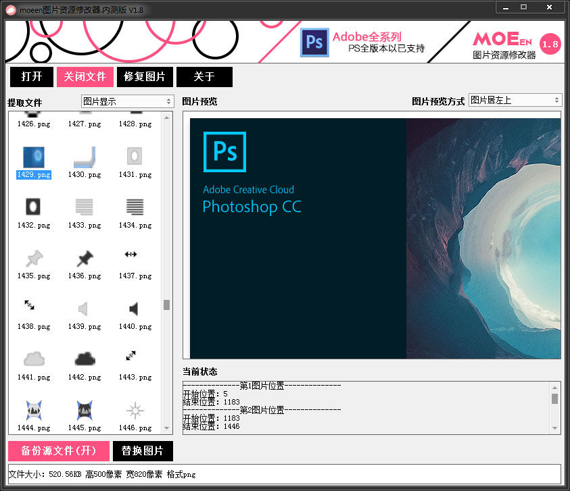Choose the gray lines icon 1433.png
Screen dimensions: 570x491
(85, 207)
